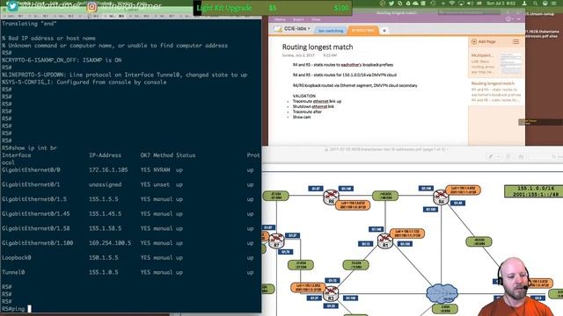Click the Show cam bullet in the note
563x316 pixels.
pos(302,117)
